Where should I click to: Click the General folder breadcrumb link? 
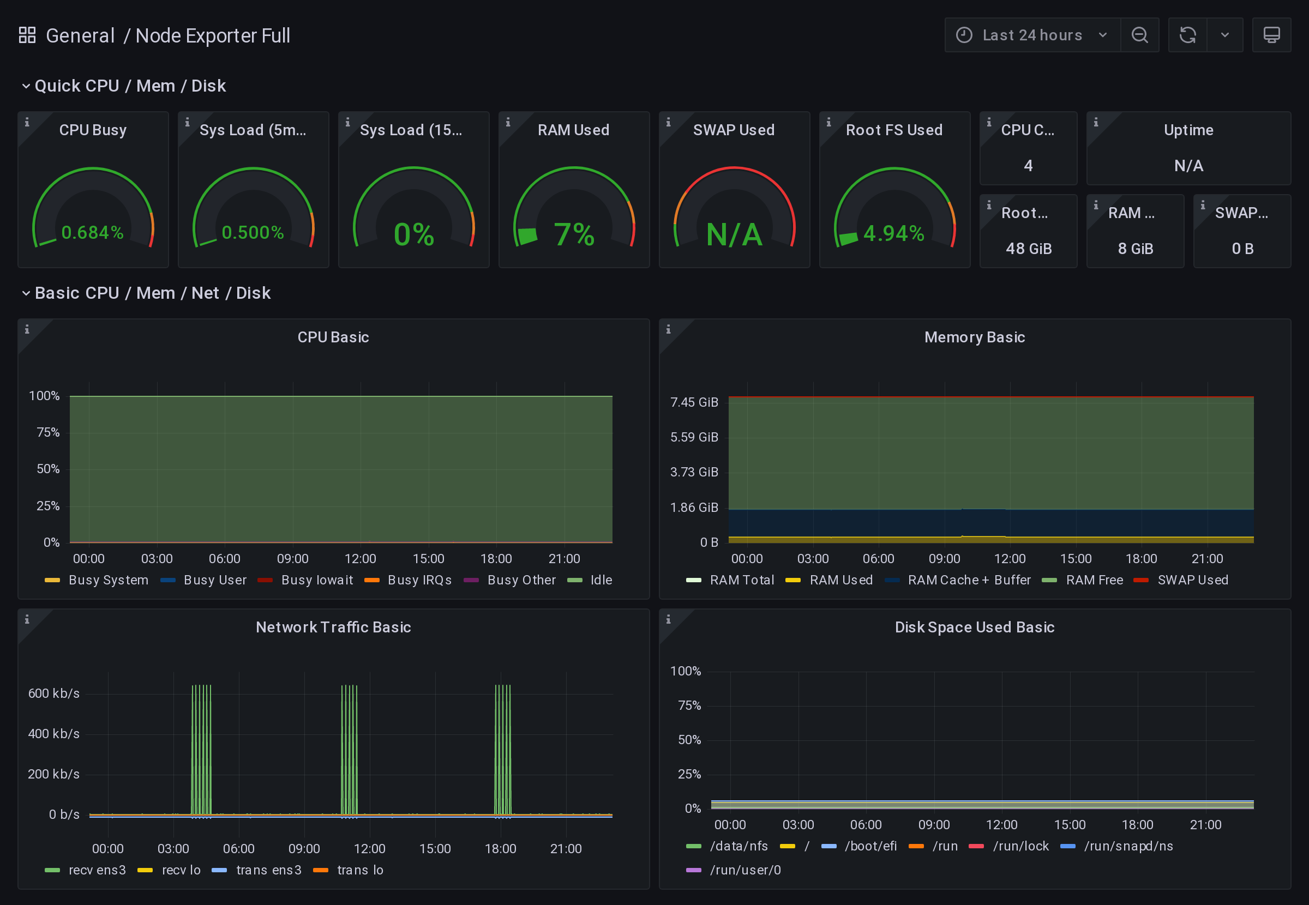click(81, 35)
